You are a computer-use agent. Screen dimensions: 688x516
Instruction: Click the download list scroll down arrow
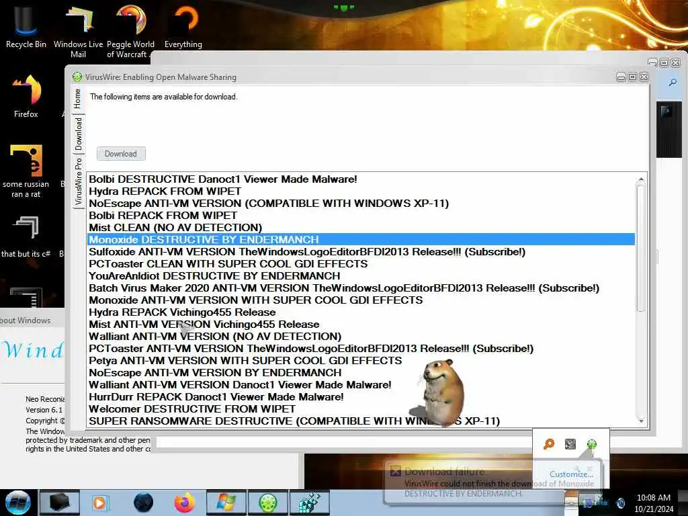641,421
